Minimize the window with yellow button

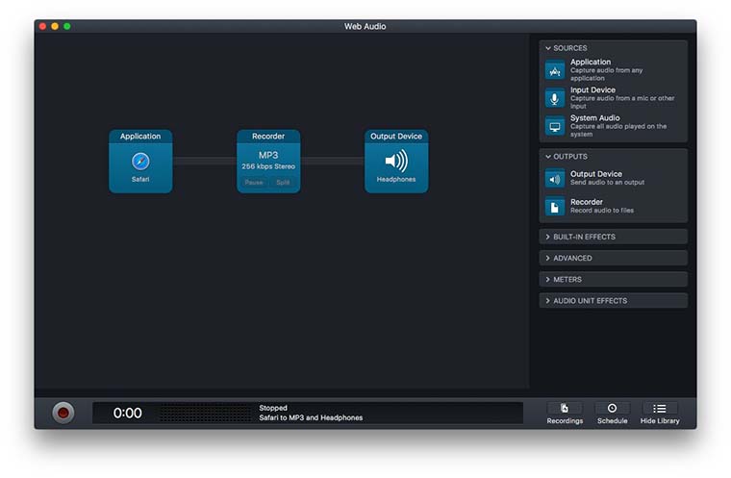pyautogui.click(x=55, y=27)
